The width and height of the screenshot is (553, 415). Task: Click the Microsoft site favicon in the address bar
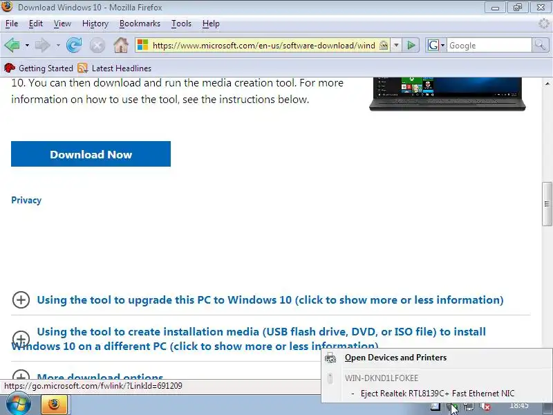click(x=143, y=45)
